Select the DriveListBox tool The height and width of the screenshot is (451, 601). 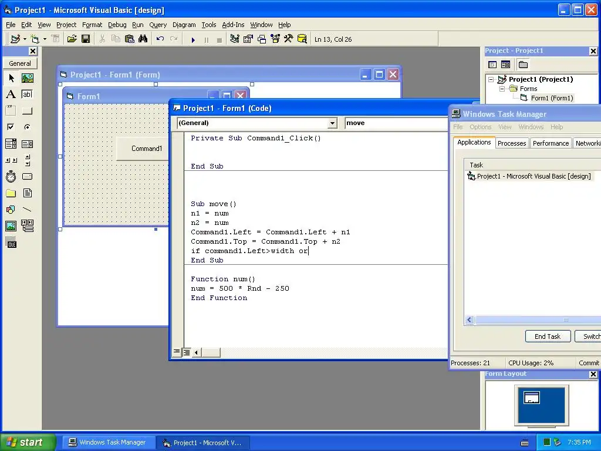27,176
